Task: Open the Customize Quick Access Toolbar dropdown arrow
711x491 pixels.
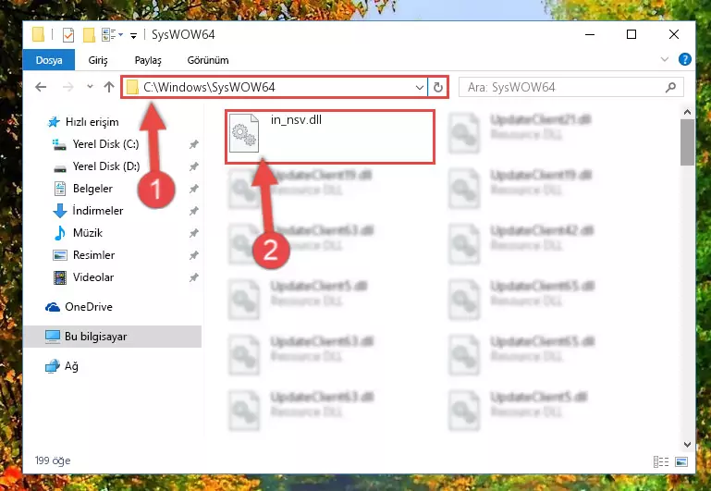Action: [133, 35]
